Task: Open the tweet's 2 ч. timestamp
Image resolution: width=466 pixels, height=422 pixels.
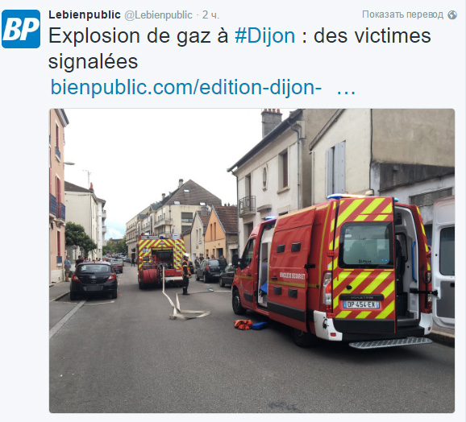Action: 210,14
